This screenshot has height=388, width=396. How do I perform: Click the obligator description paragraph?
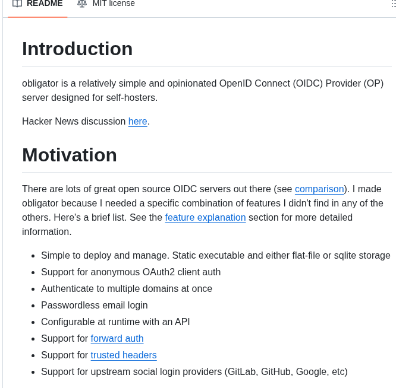(x=202, y=90)
